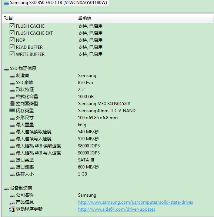This screenshot has height=217, width=214.
Task: Click the SSD 物理信息 section icon
Action: pos(6,69)
